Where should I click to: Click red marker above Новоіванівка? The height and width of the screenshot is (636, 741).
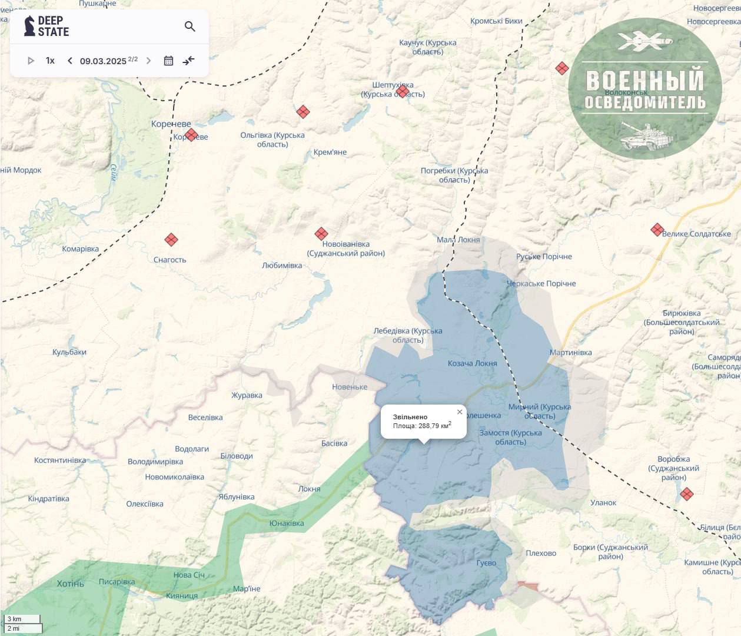tap(321, 234)
